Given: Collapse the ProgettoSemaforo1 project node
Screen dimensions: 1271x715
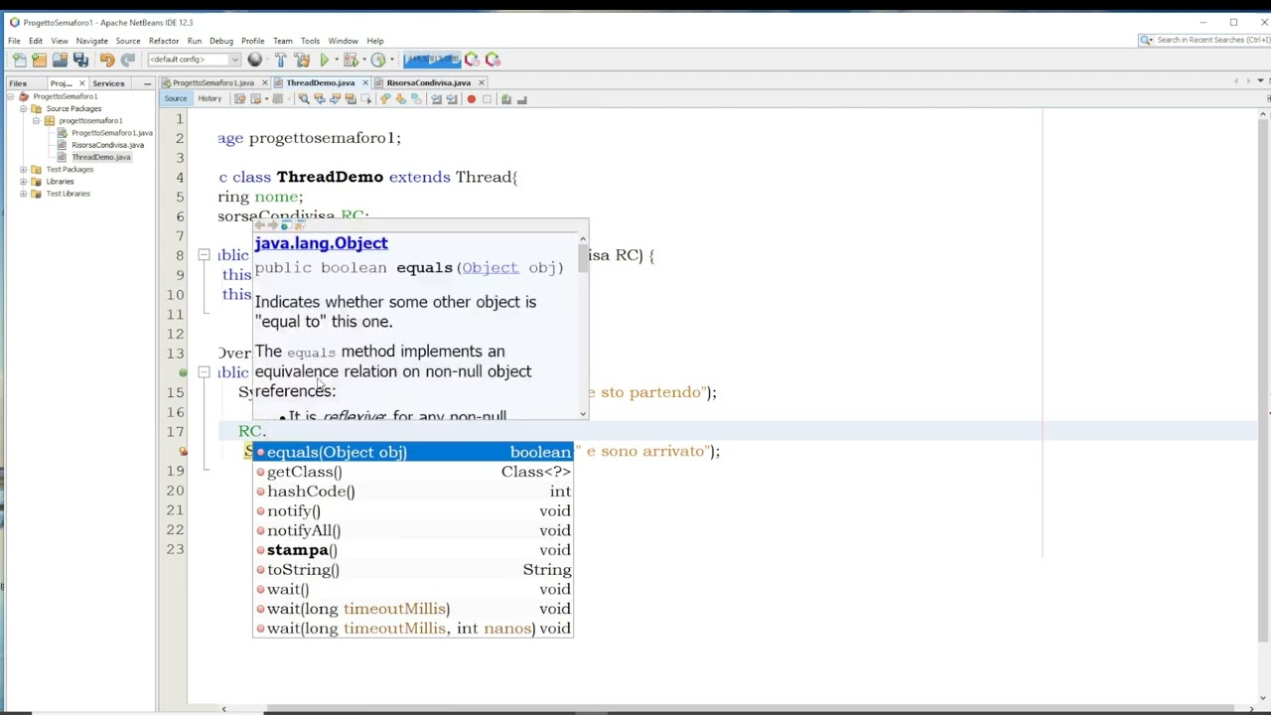Looking at the screenshot, I should point(10,96).
